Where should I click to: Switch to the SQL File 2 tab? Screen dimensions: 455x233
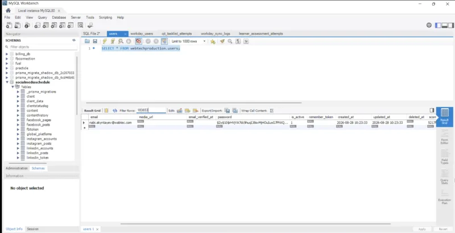point(92,34)
